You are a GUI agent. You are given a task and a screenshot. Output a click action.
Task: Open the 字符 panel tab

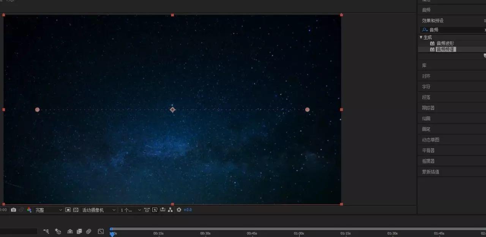[x=426, y=87]
